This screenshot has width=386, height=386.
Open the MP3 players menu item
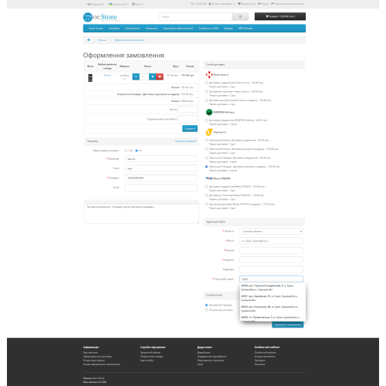pyautogui.click(x=245, y=29)
